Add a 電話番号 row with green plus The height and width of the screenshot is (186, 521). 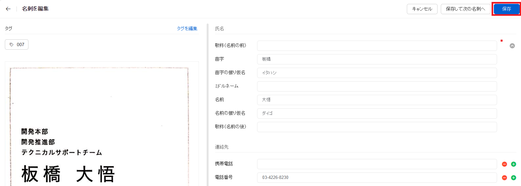514,178
